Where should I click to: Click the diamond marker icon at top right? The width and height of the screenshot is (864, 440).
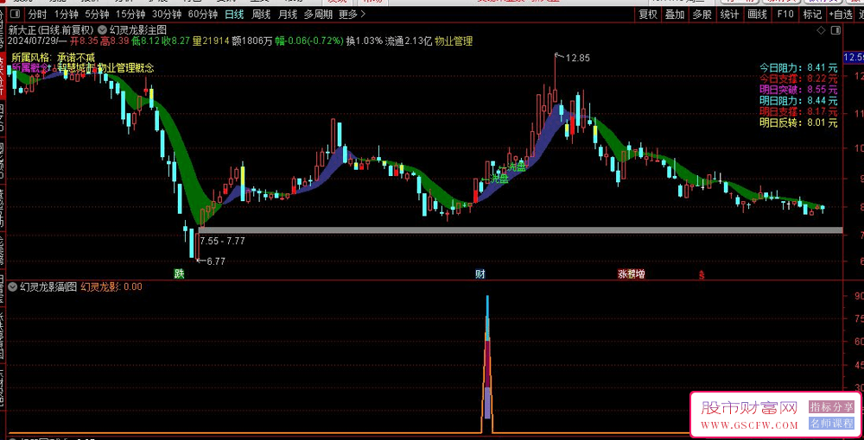pyautogui.click(x=821, y=29)
